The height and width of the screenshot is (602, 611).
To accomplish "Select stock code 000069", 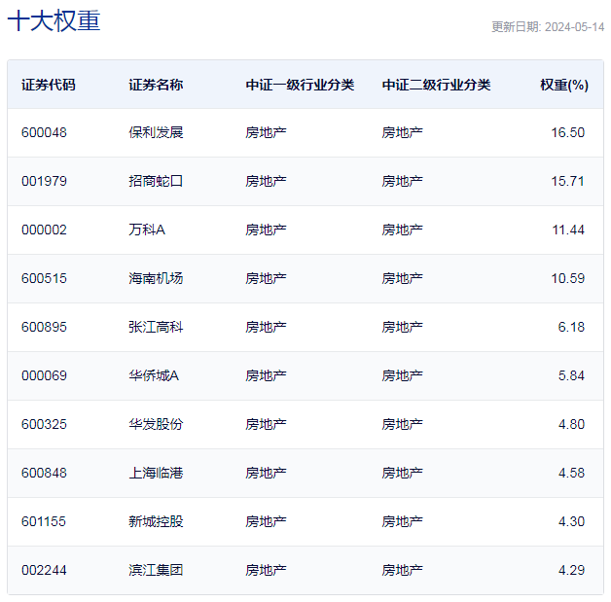I will [44, 375].
